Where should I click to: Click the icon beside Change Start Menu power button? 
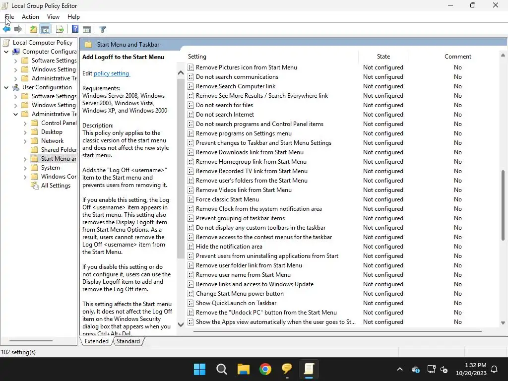[x=191, y=294]
